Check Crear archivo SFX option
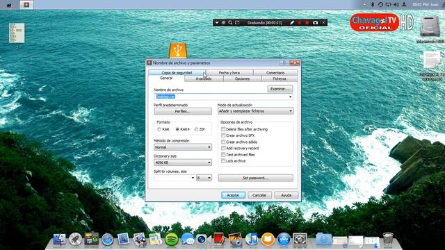 (223, 135)
